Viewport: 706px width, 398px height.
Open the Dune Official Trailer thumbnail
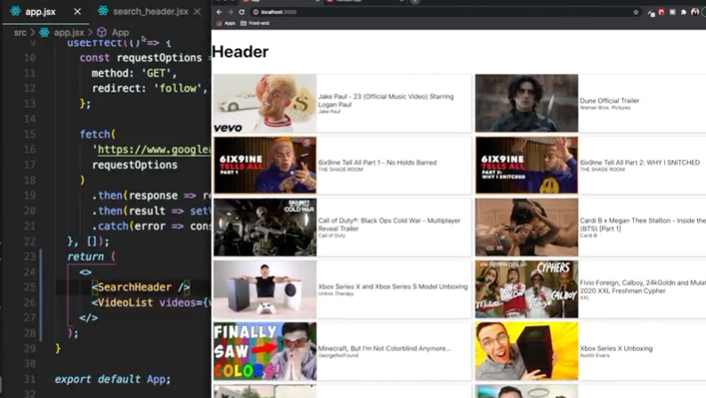[x=526, y=103]
